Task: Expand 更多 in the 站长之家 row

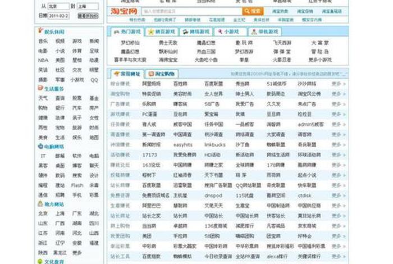Action: (x=339, y=216)
